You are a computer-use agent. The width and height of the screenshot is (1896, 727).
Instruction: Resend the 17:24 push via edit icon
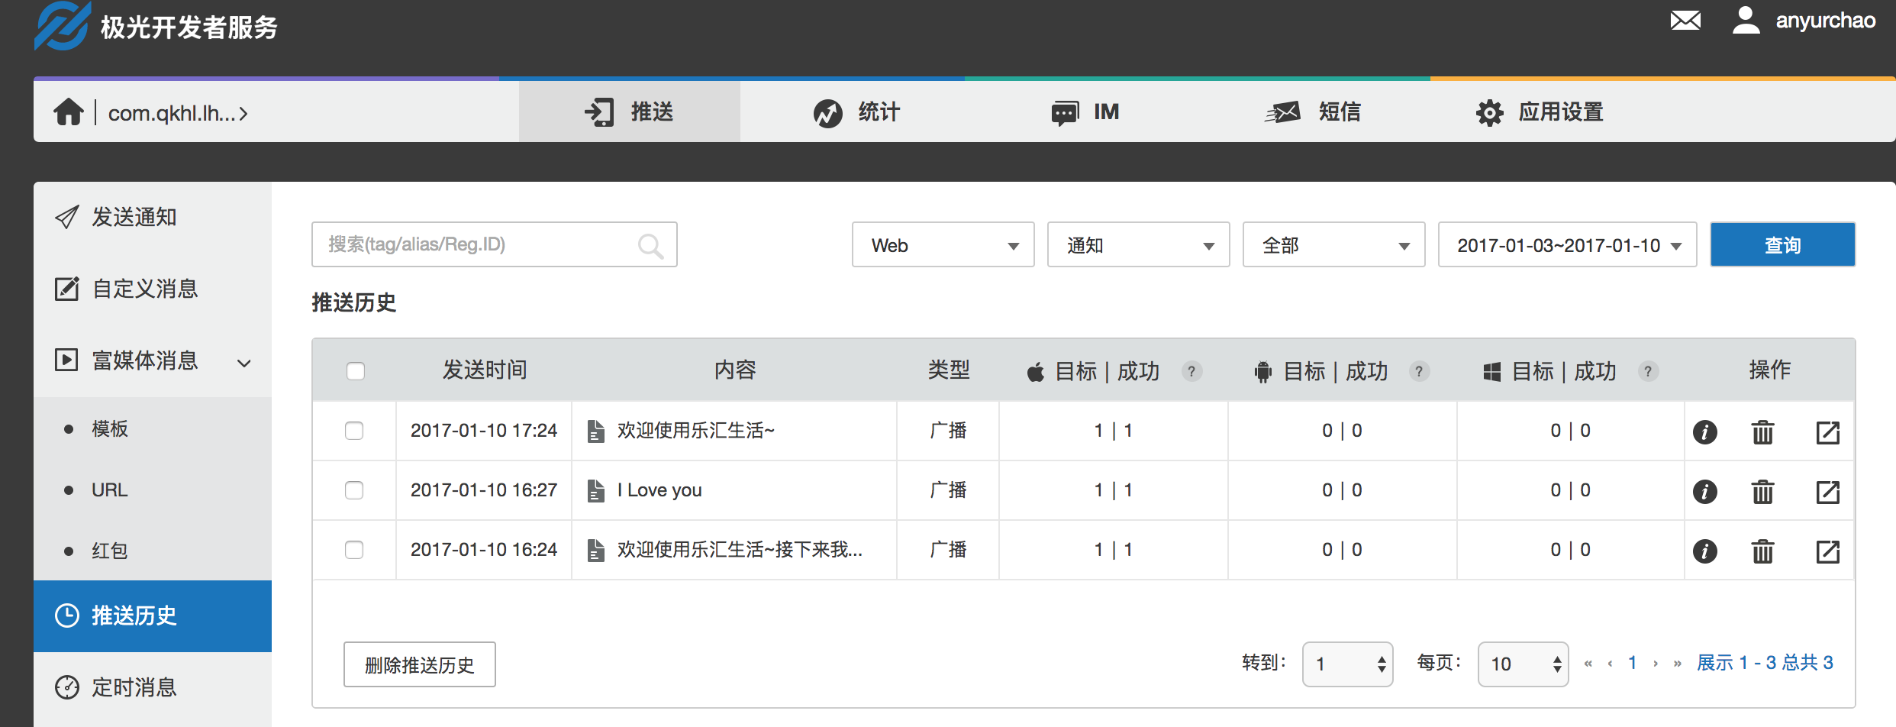pos(1827,431)
